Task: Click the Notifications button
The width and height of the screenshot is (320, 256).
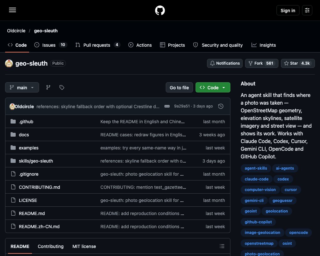Action: [x=225, y=63]
